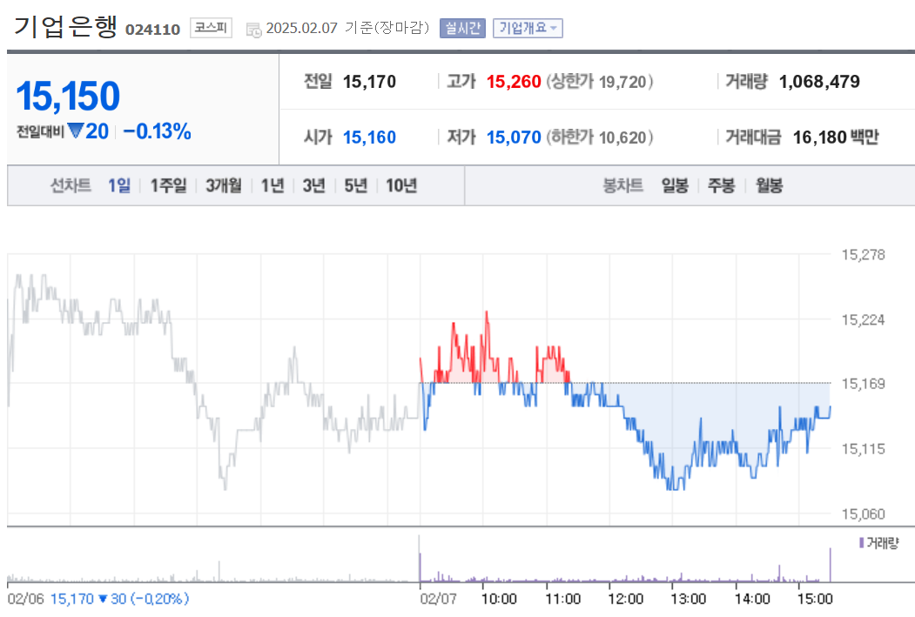
Task: Click the stock code 024110
Action: click(x=153, y=30)
